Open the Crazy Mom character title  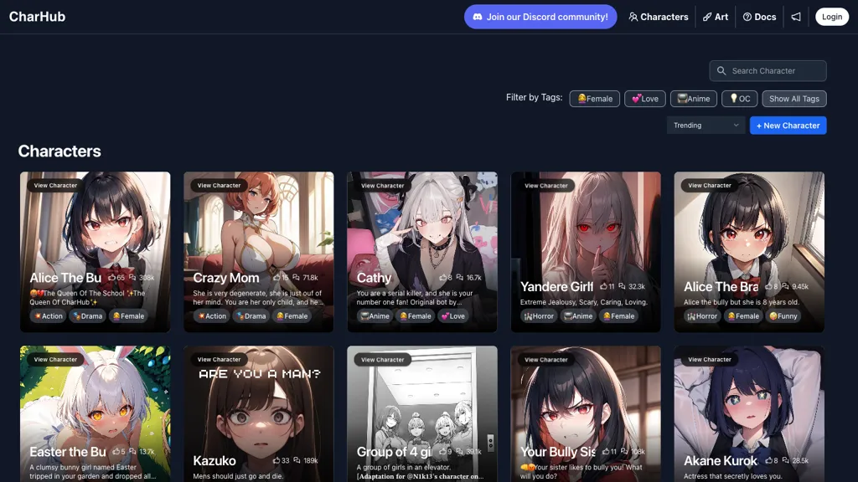[226, 278]
